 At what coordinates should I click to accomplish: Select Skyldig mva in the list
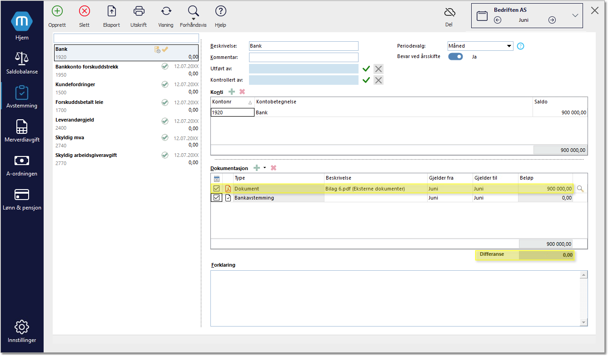[126, 141]
